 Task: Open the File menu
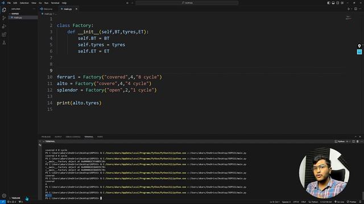[x=9, y=3]
